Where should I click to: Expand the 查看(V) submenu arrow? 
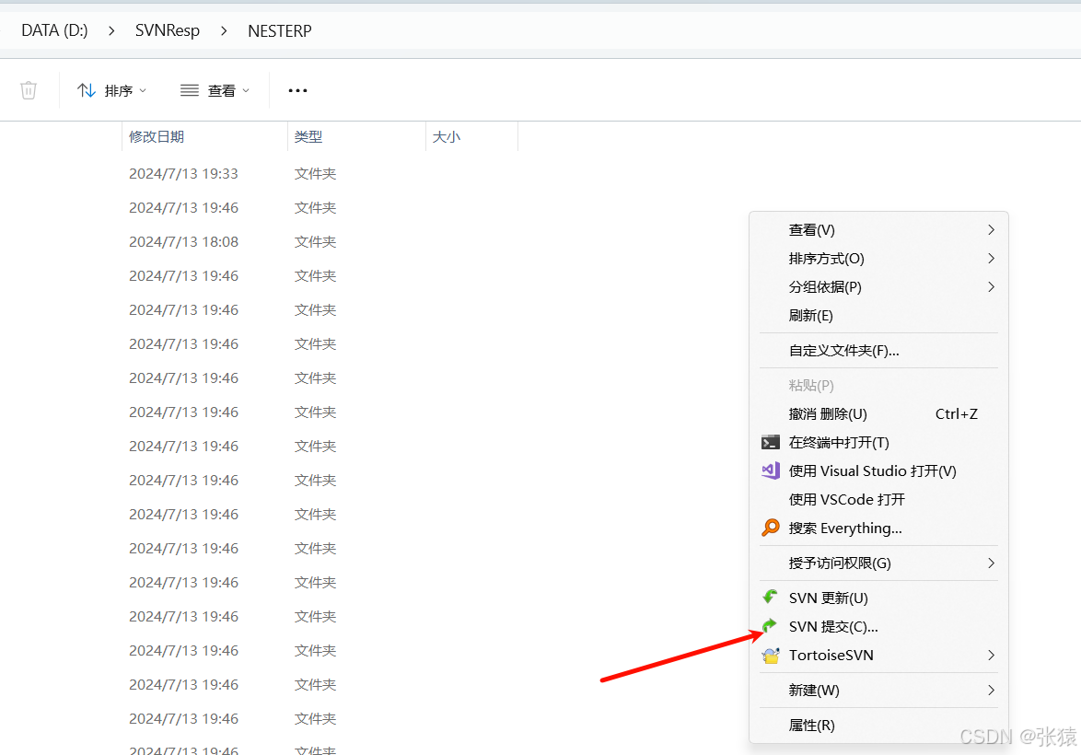(x=991, y=229)
